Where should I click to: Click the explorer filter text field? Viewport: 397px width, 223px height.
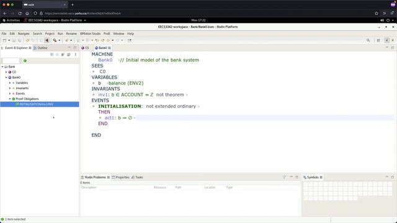click(11, 61)
